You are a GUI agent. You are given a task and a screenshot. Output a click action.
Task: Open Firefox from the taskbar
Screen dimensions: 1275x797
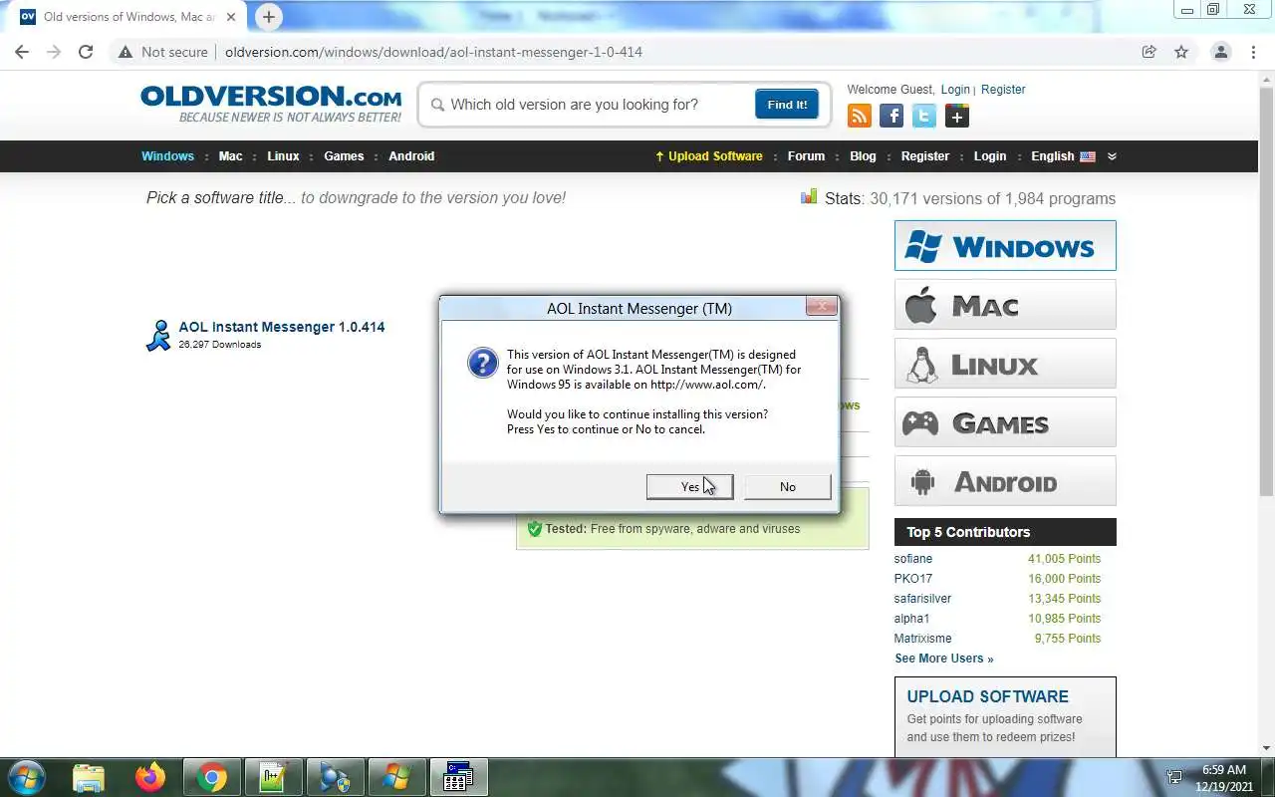150,777
